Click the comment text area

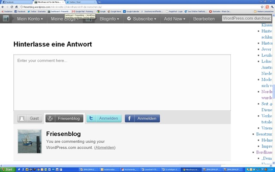click(x=122, y=82)
